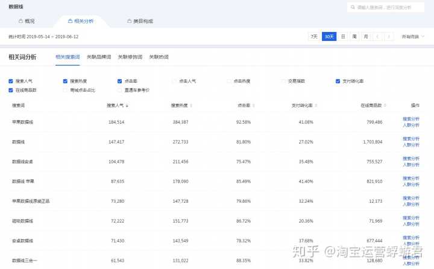The height and width of the screenshot is (269, 434).
Task: Uncheck the 搜索人气 checkbox
Action: [11, 81]
